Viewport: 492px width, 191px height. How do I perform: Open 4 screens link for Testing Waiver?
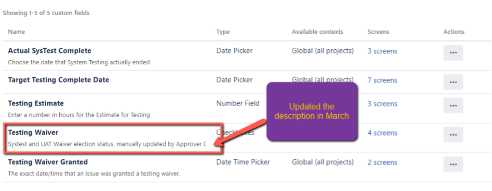382,133
